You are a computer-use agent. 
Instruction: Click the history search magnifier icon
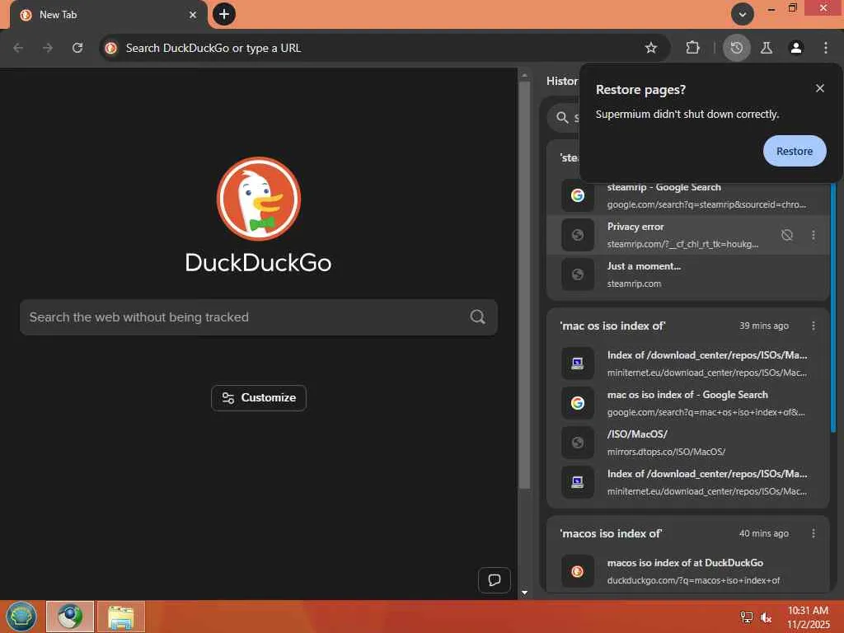coord(562,117)
